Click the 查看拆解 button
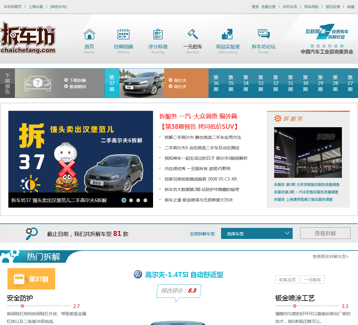This screenshot has width=358, height=325. tap(325, 233)
